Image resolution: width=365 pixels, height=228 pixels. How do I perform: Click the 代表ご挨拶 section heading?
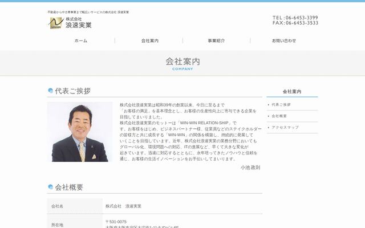(x=72, y=91)
